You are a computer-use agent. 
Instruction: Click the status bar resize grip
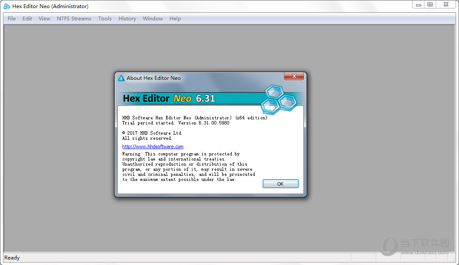point(453,259)
